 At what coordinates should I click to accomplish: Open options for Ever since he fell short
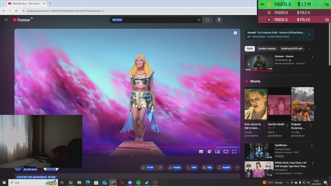tap(264, 126)
